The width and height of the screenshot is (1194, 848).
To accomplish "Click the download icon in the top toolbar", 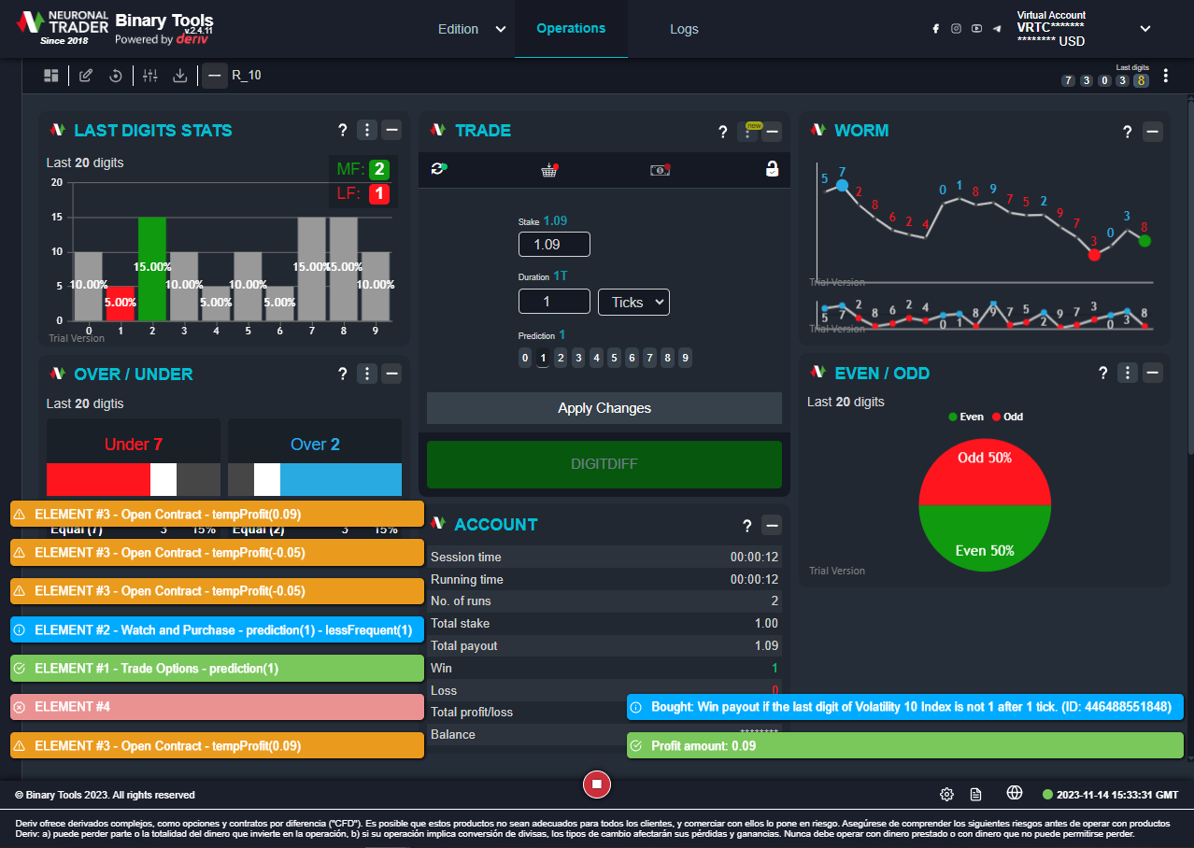I will tap(179, 75).
